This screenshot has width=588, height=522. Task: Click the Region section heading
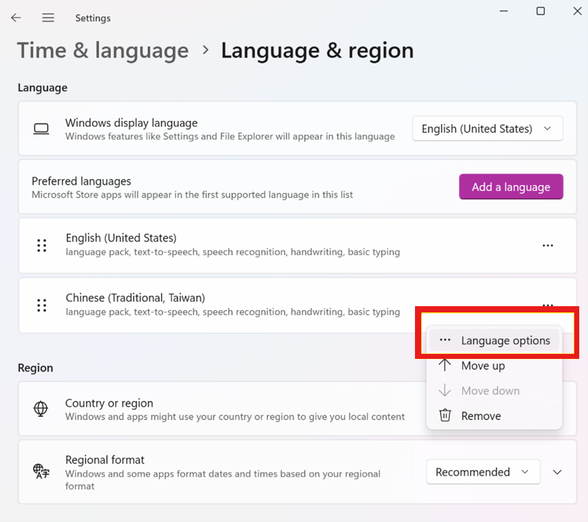[x=36, y=368]
